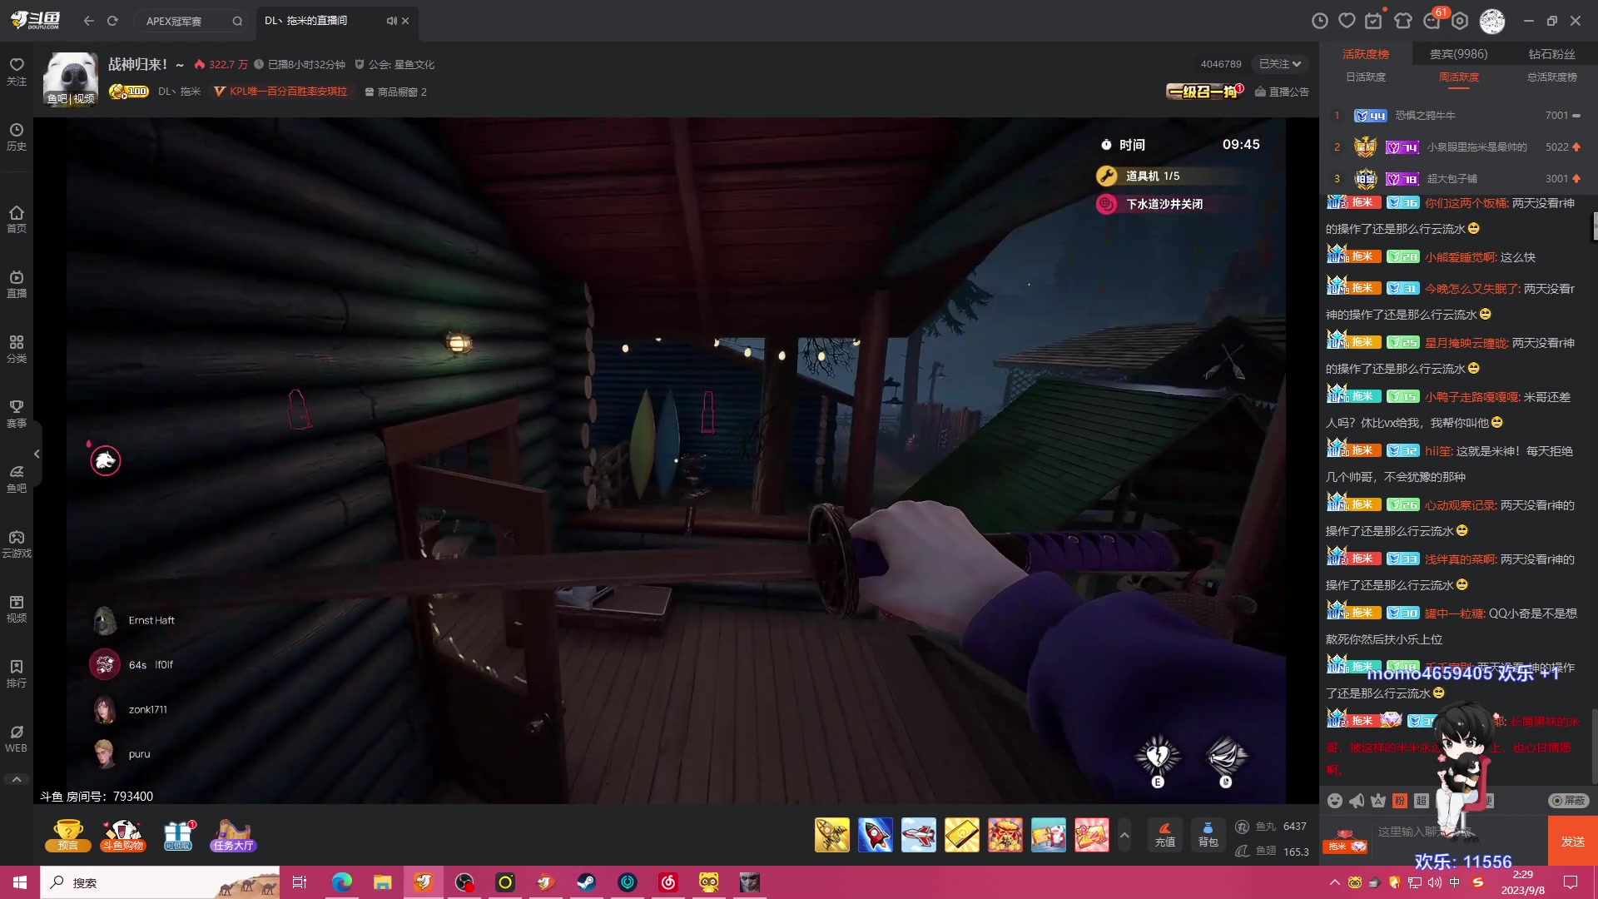Image resolution: width=1598 pixels, height=899 pixels.
Task: Open 斗鱼购物 shopping icon
Action: pyautogui.click(x=123, y=835)
